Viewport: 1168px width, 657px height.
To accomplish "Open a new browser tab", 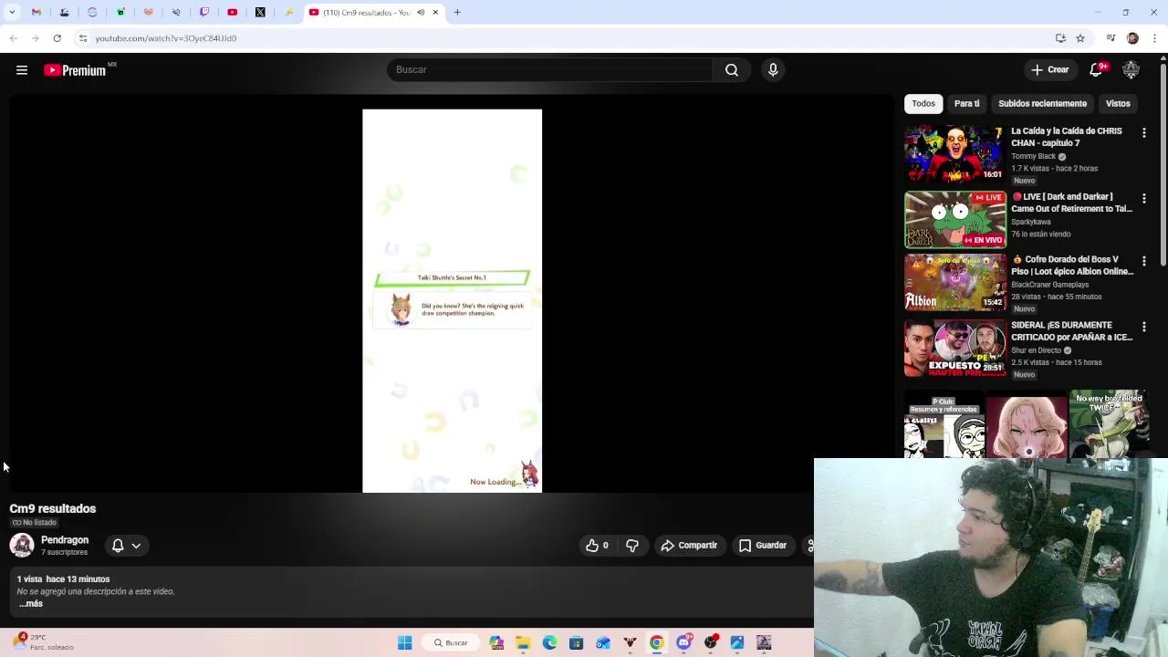I will 457,13.
